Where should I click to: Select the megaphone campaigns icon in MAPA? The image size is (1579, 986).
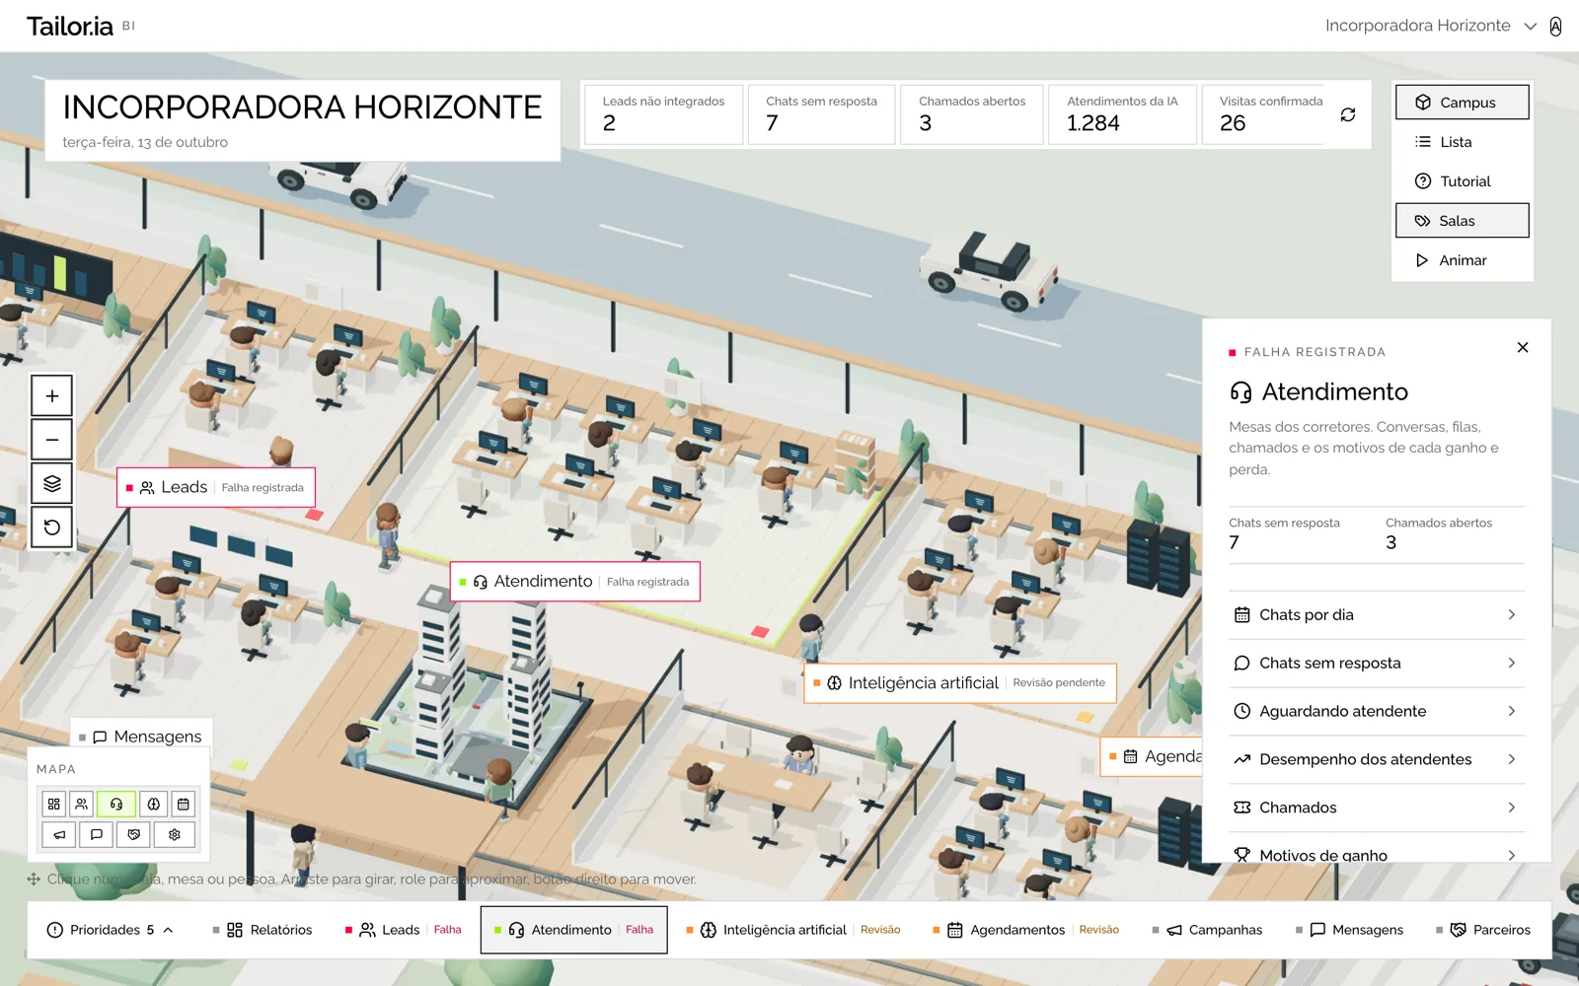pos(59,834)
